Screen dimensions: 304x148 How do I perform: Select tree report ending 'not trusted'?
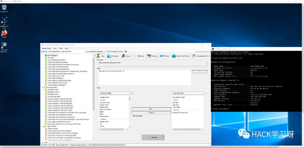pyautogui.click(x=66, y=113)
